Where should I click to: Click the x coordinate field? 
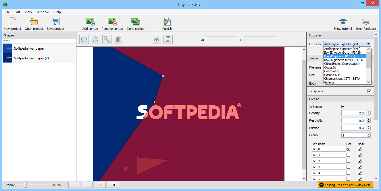(222, 39)
